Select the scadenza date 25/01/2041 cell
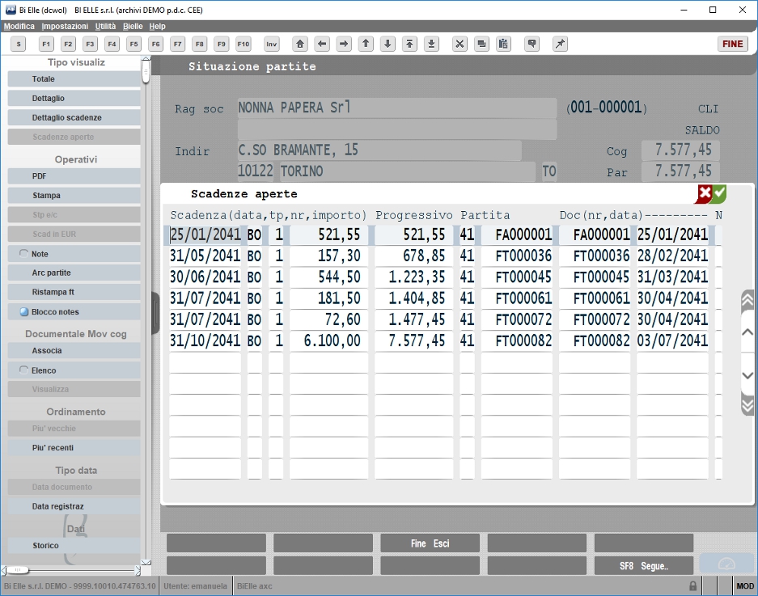Viewport: 758px width, 596px height. click(205, 235)
